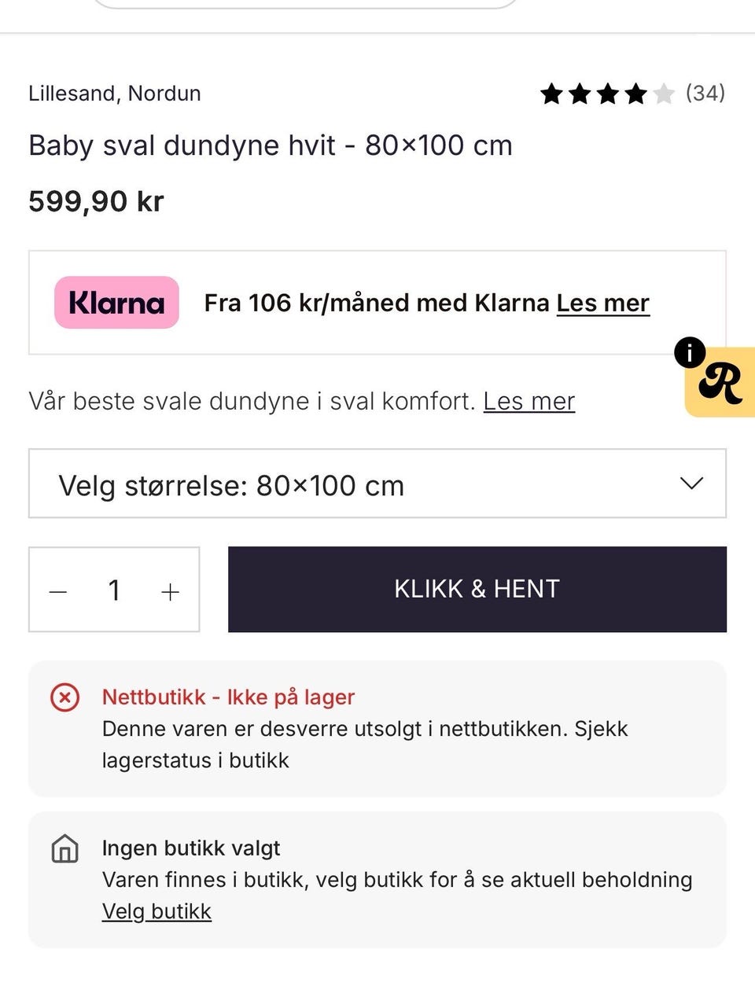Click the size dropdown chevron arrow
Viewport: 755px width, 1004px height.
tap(691, 484)
